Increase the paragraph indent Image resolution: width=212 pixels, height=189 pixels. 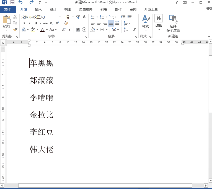pos(130,17)
